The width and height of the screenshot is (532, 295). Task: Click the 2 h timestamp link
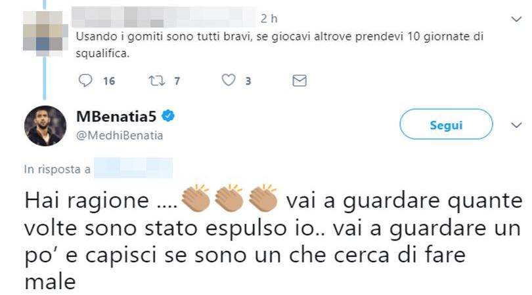pos(269,18)
